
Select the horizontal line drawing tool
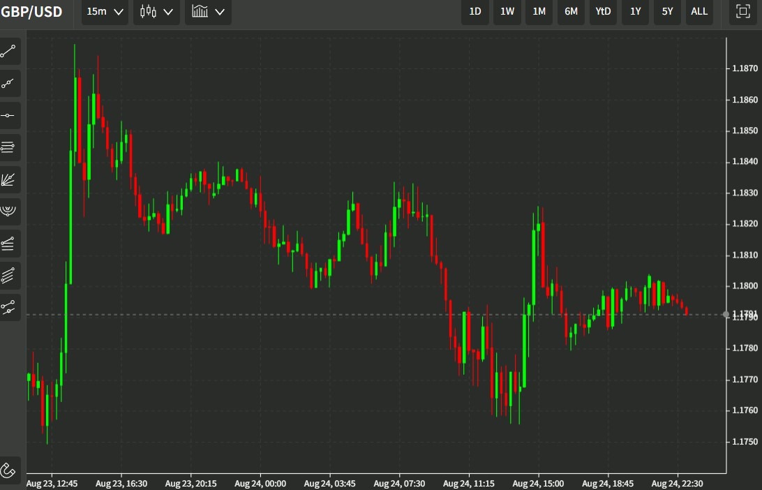coord(9,116)
